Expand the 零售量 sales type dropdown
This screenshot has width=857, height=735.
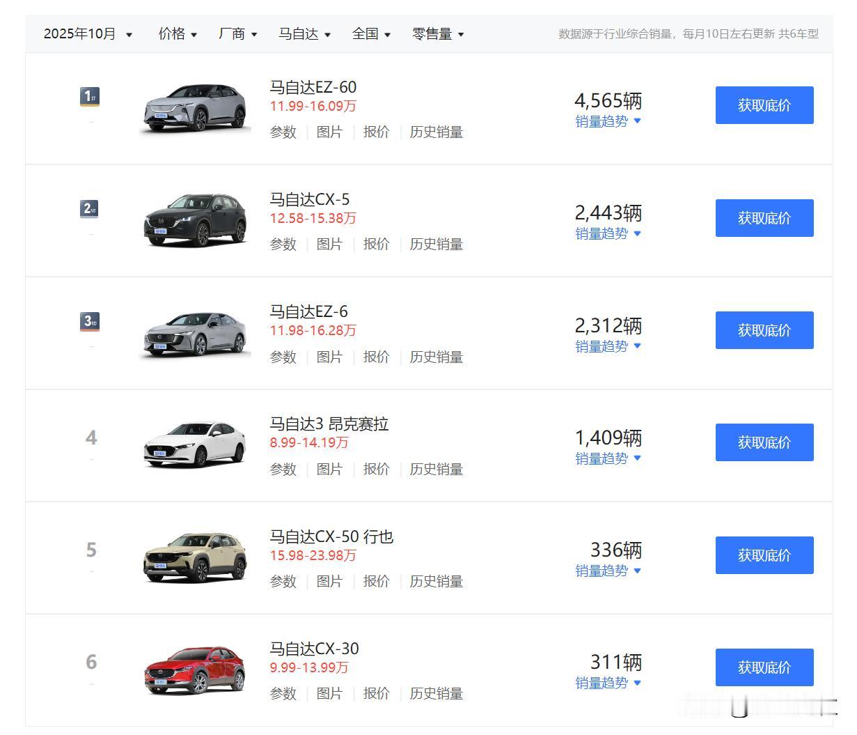pyautogui.click(x=438, y=34)
